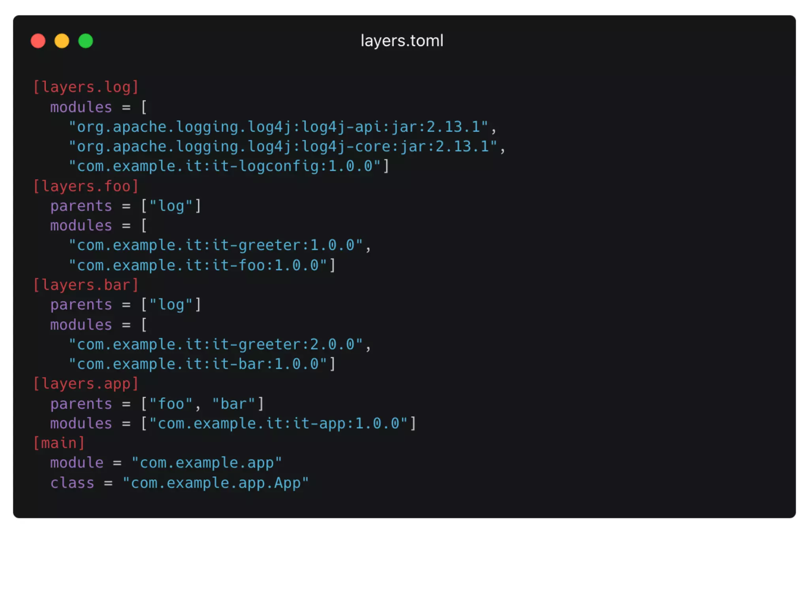Click the [layers.app] section header
The height and width of the screenshot is (606, 809).
point(86,384)
